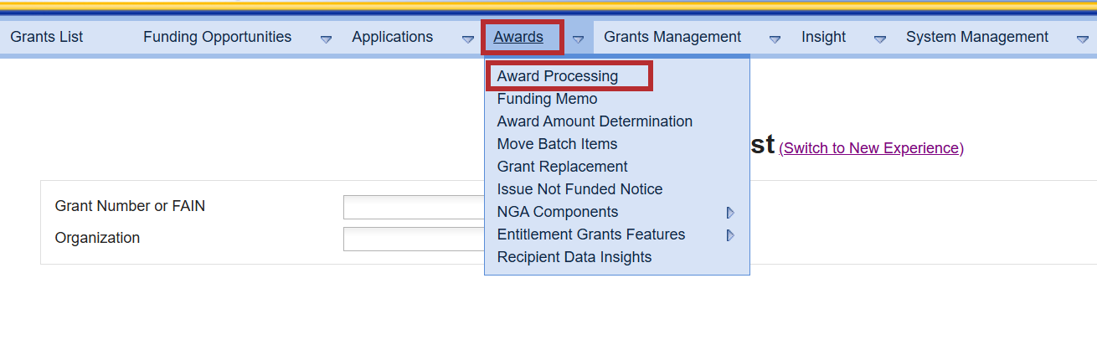The image size is (1097, 340).
Task: Expand the Grants Management dropdown arrow
Action: click(775, 39)
